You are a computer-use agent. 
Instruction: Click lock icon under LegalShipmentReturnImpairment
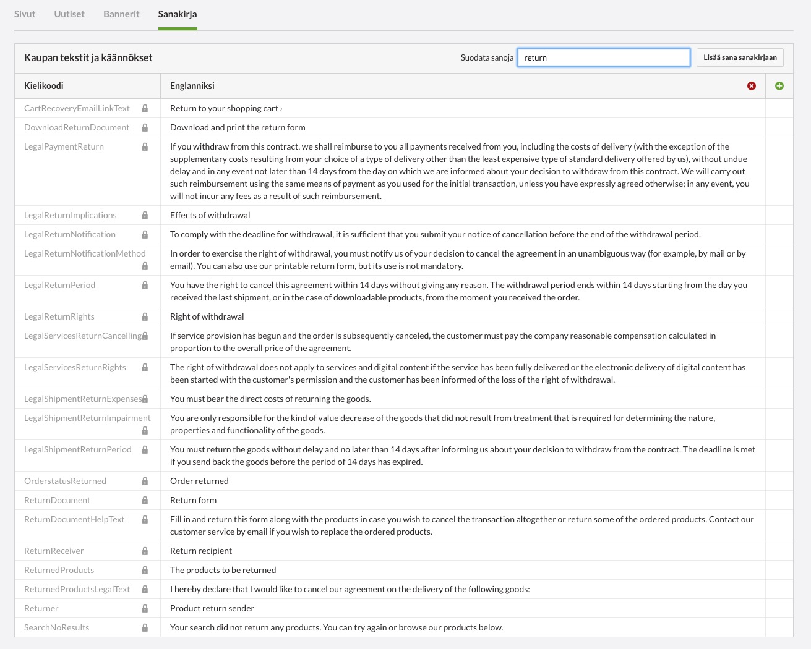pyautogui.click(x=145, y=430)
